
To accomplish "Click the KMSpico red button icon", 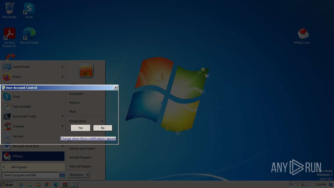I will (x=7, y=156).
